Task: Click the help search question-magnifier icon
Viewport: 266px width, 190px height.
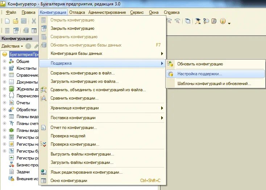Action: click(206, 21)
